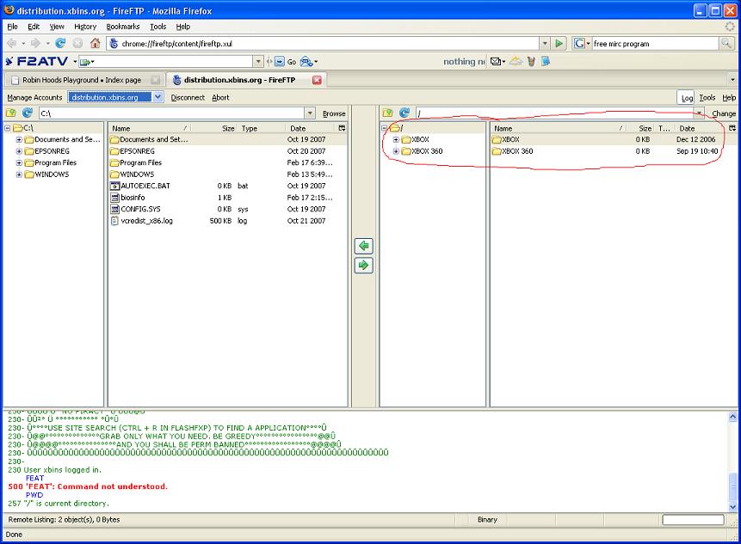Open the FireFTP Help button

(x=729, y=97)
